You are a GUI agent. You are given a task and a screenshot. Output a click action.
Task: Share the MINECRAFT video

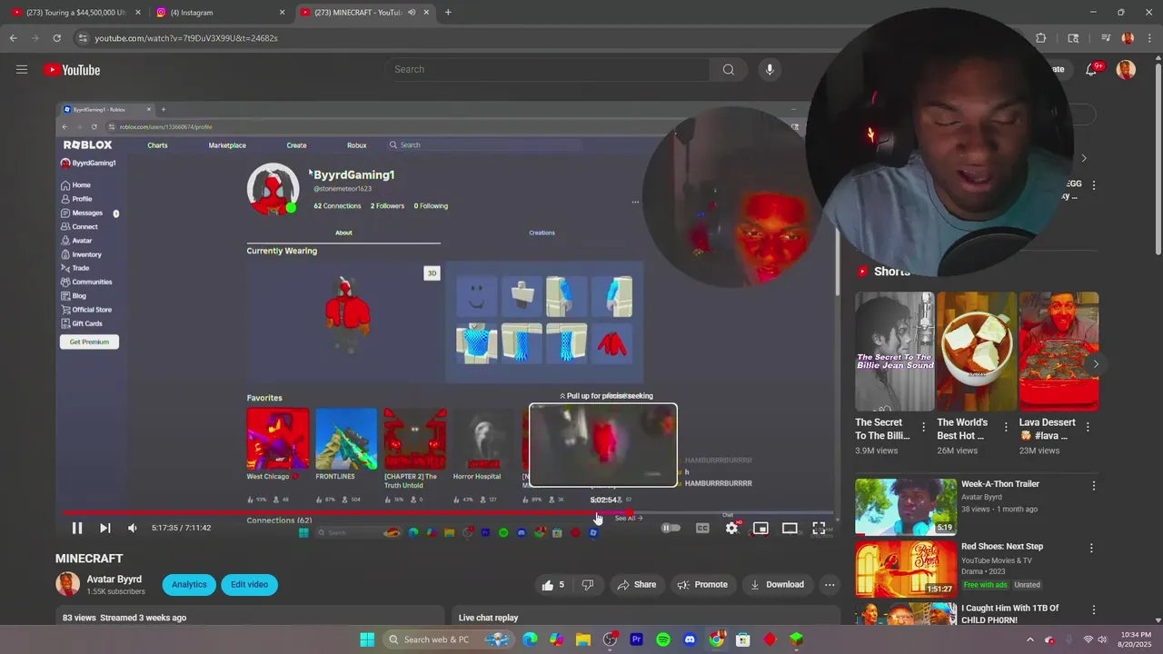(636, 585)
